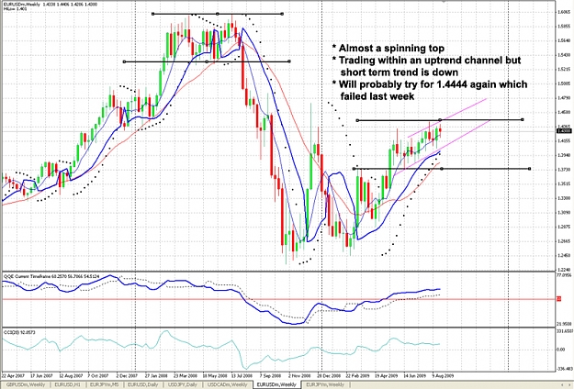Click the red level line in QQE panel
574x389 pixels.
(x=278, y=299)
